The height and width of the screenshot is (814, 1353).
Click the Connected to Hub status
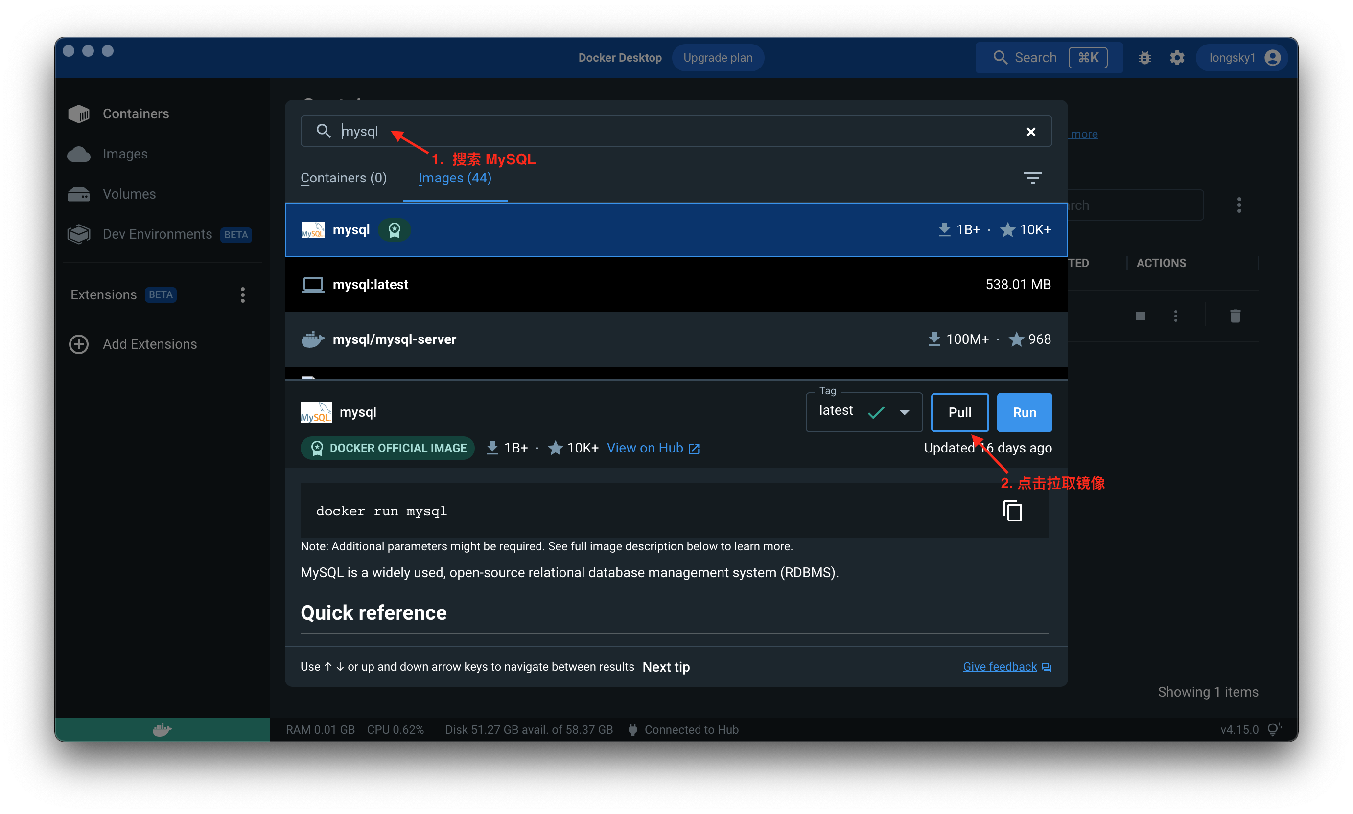pos(683,729)
